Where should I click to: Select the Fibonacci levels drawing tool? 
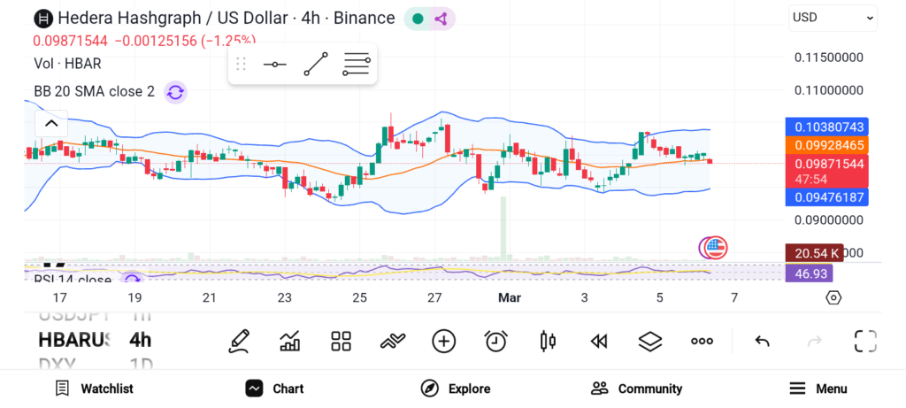tap(357, 64)
